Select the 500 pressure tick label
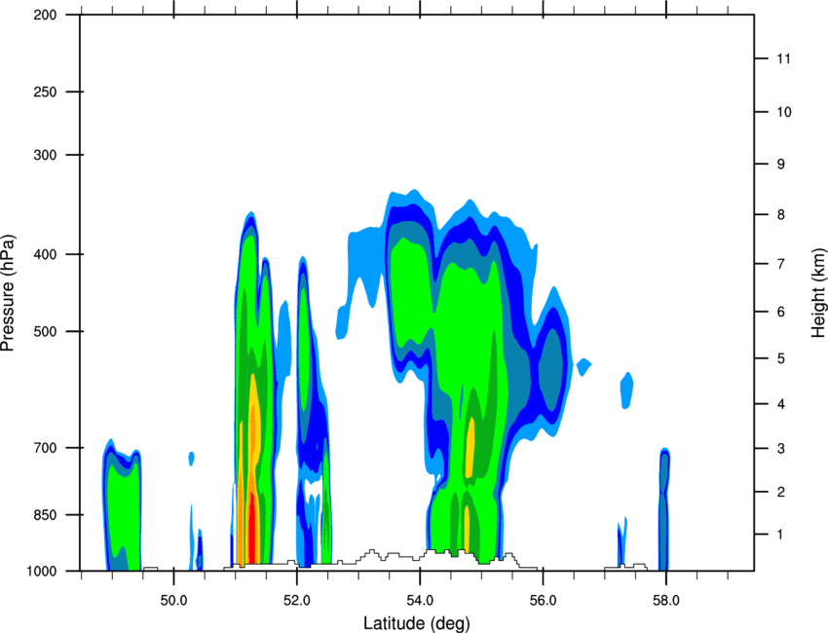The image size is (828, 633). tap(45, 331)
